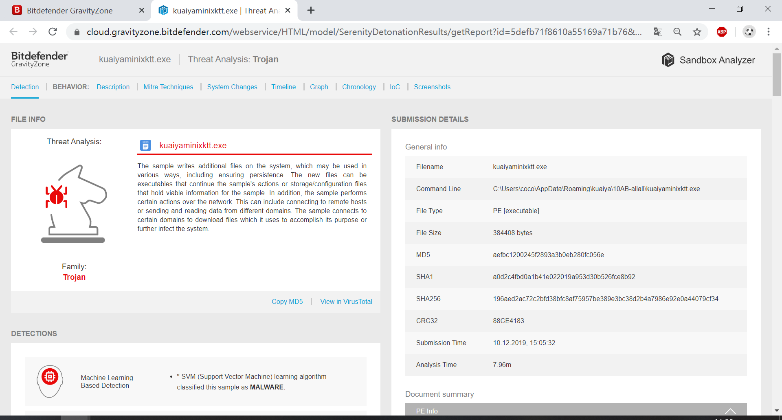Click the SVM classification result text
782x420 pixels.
(251, 382)
